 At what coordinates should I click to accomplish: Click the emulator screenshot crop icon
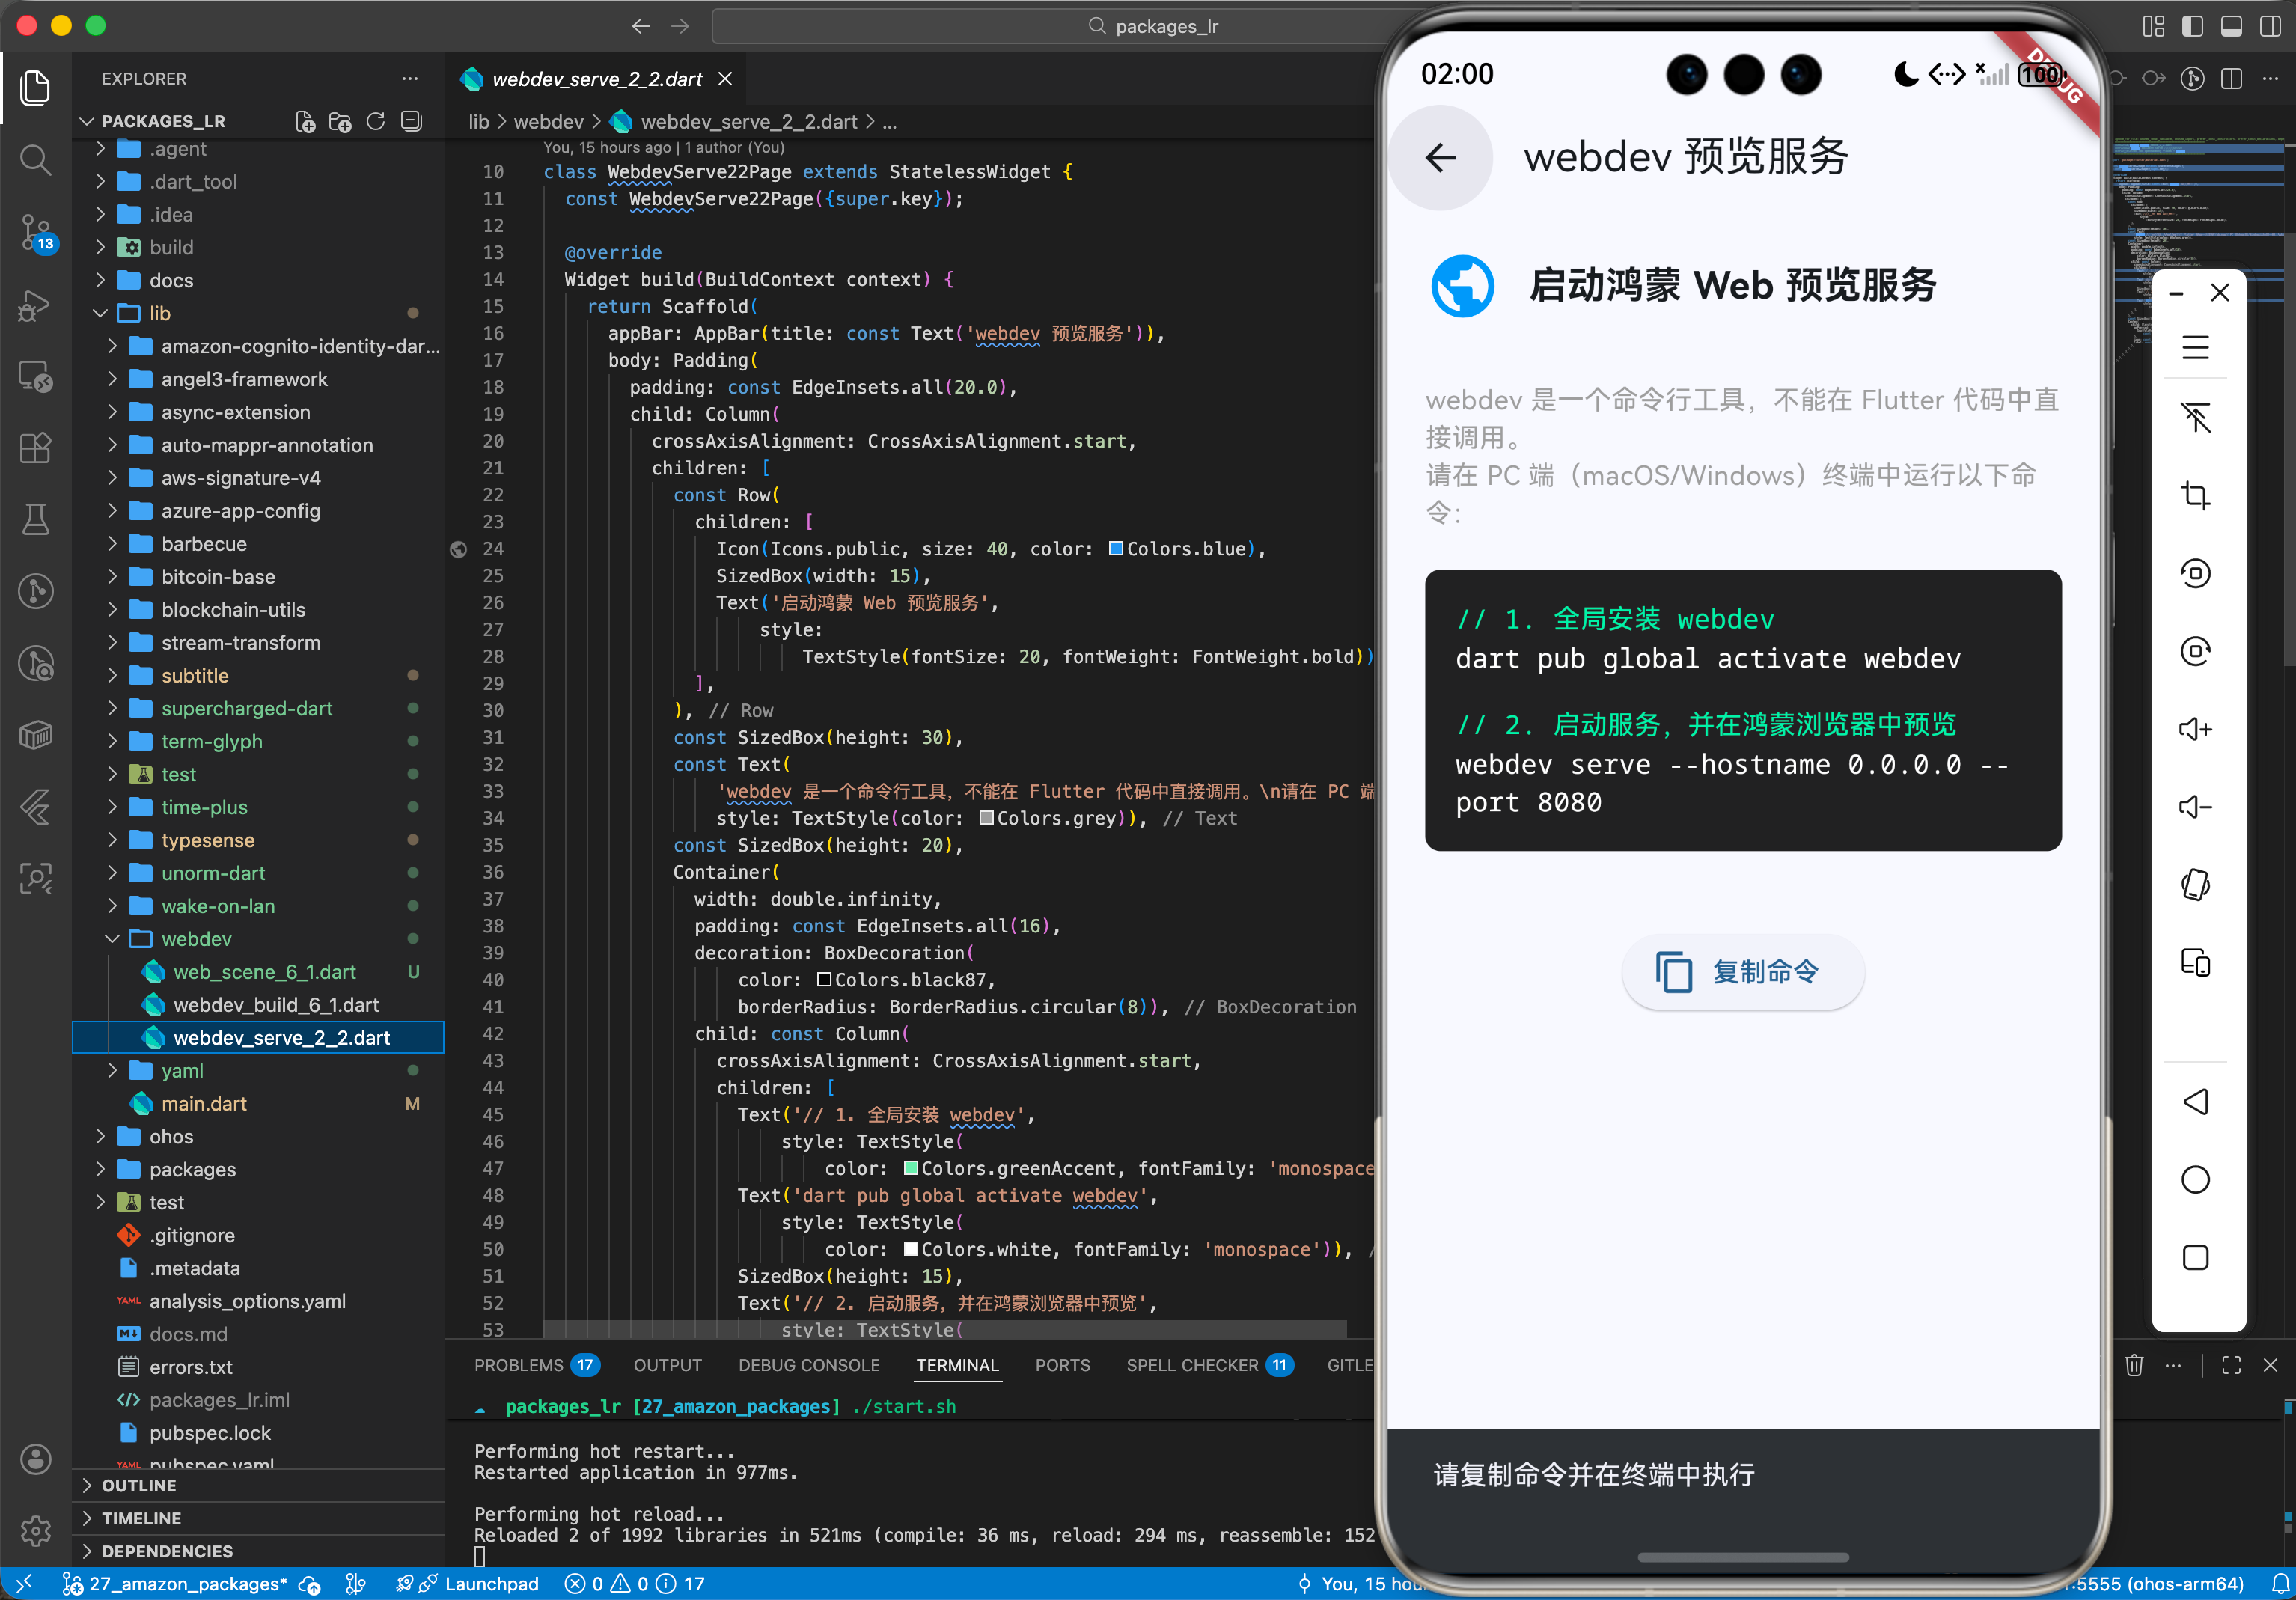click(x=2196, y=495)
